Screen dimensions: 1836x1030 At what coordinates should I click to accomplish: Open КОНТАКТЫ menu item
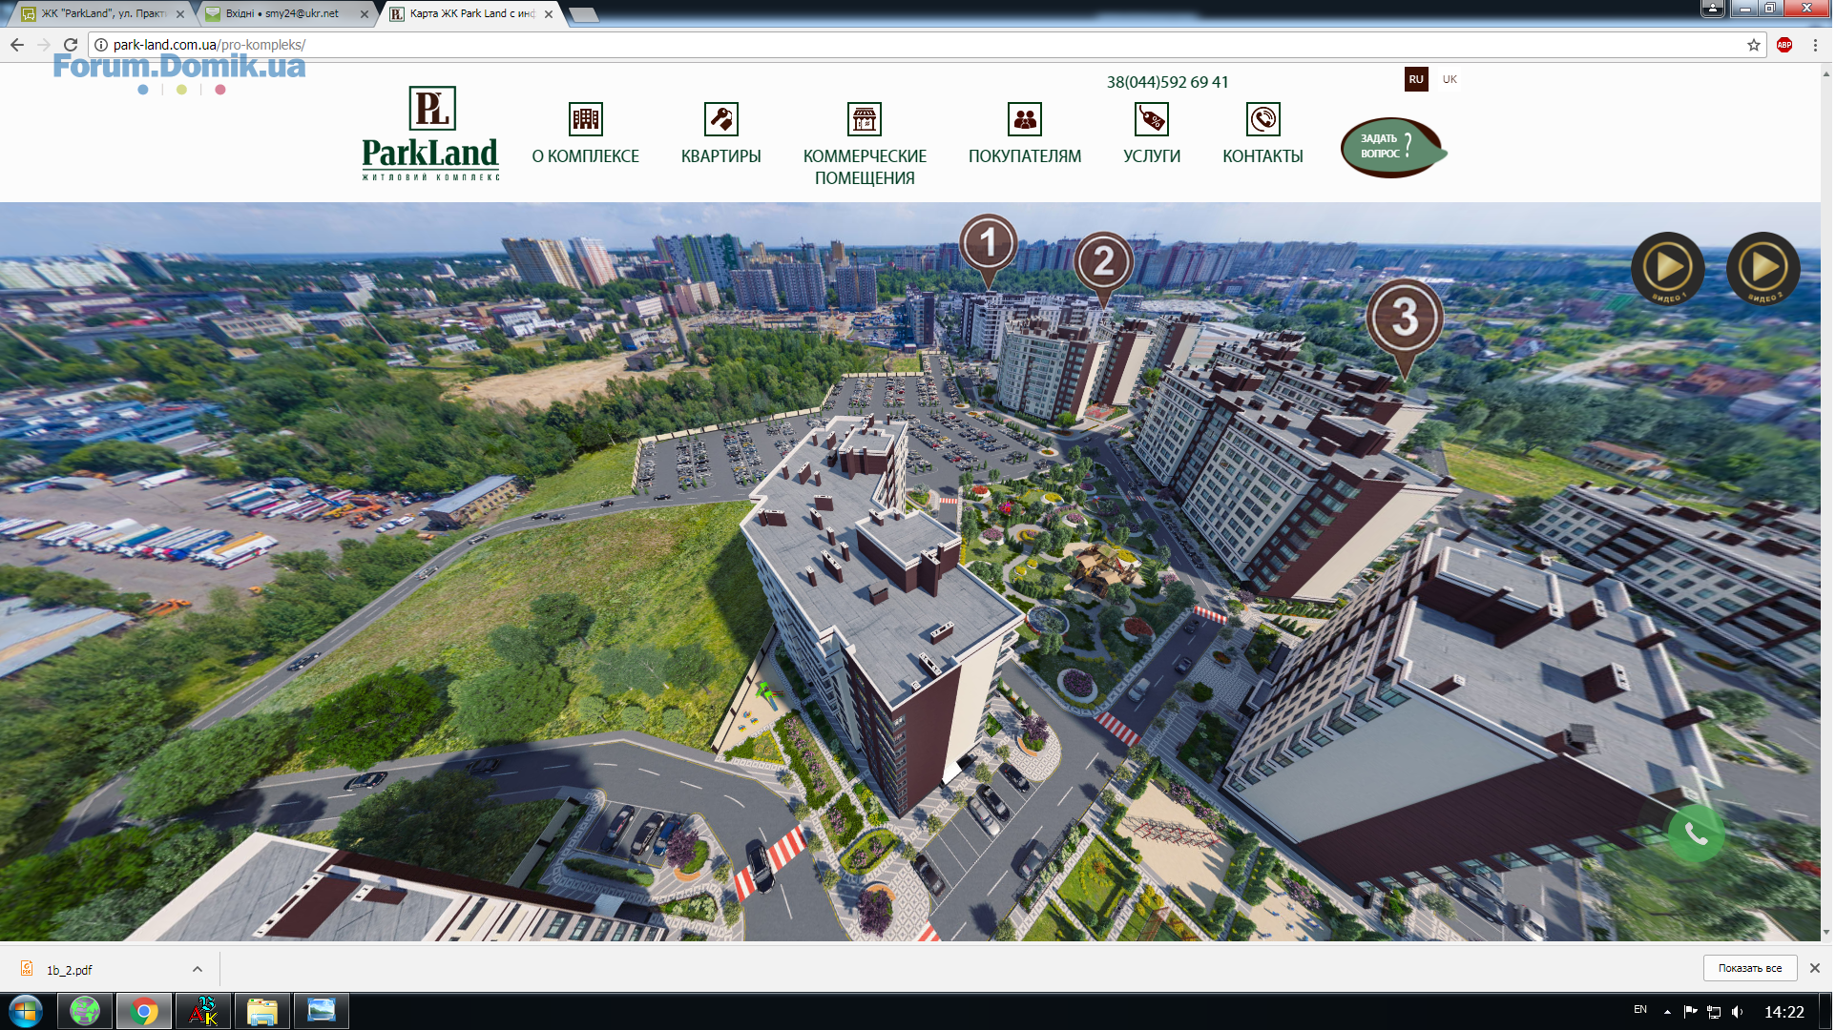(1263, 156)
